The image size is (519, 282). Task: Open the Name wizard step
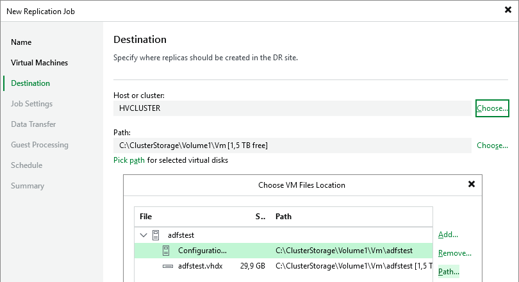tap(21, 42)
